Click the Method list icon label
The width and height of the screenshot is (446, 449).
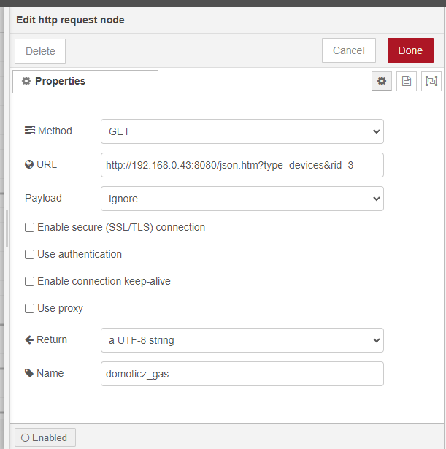[x=30, y=131]
